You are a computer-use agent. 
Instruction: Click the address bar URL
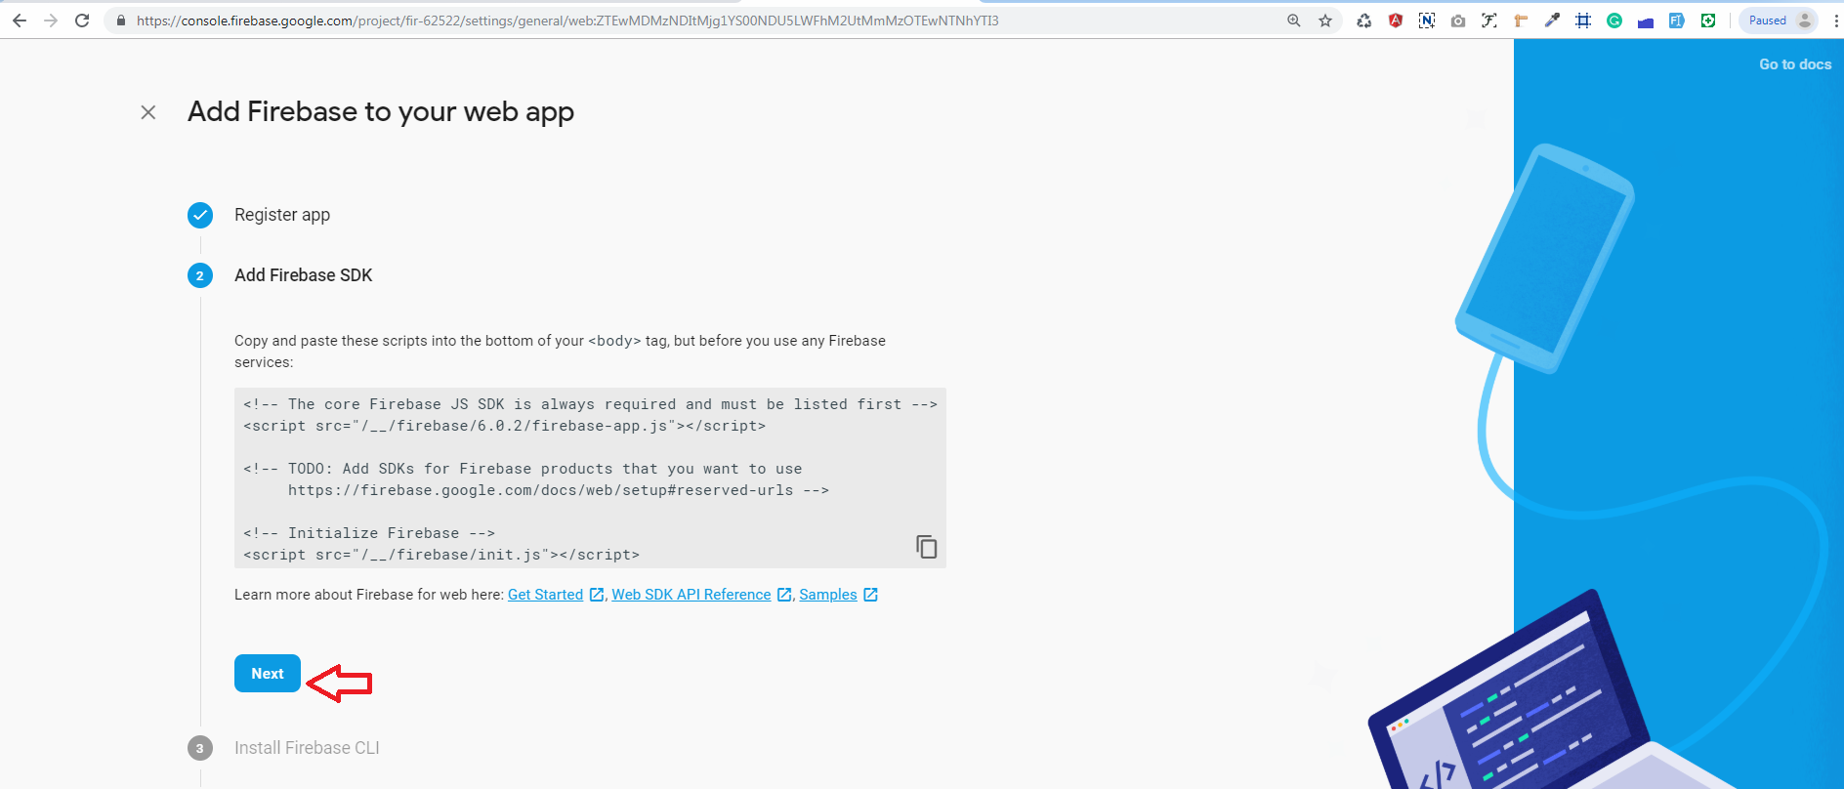[x=566, y=21]
